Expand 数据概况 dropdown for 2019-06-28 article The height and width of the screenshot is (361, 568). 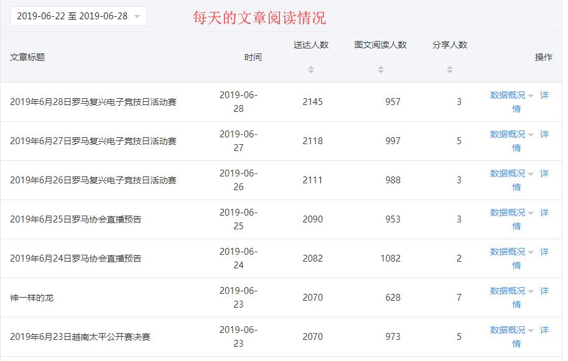pyautogui.click(x=511, y=95)
